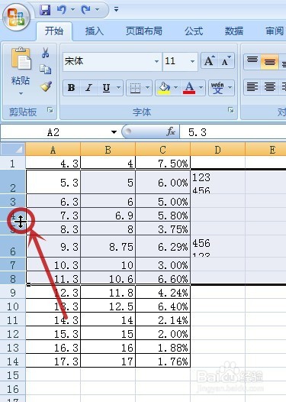
Task: Align text left
Action: click(x=252, y=87)
